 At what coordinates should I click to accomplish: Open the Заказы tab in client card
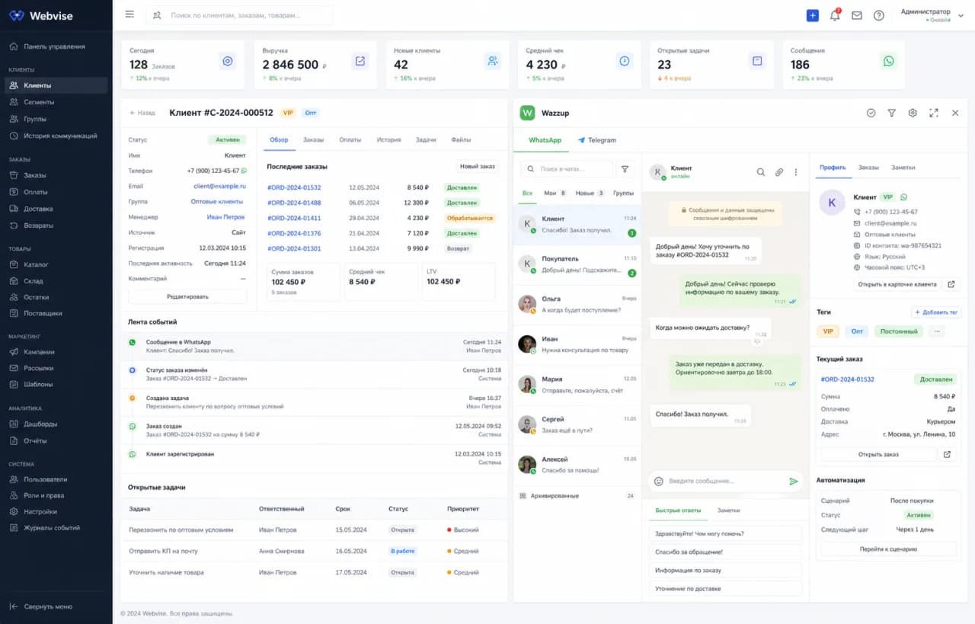pyautogui.click(x=313, y=139)
